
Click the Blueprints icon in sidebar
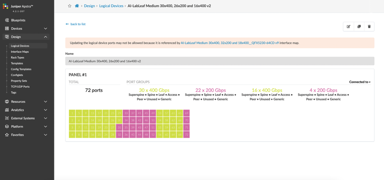pyautogui.click(x=7, y=20)
